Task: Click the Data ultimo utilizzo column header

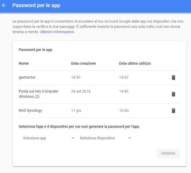Action: [135, 63]
